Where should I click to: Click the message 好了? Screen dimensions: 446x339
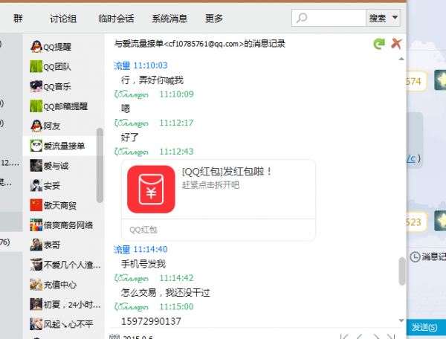(129, 138)
